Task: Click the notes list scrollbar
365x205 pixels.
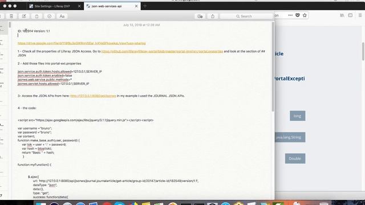Action: (10, 25)
